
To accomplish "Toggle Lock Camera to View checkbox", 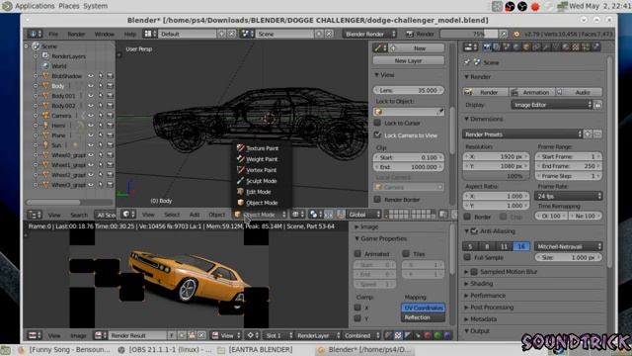I will tap(377, 135).
